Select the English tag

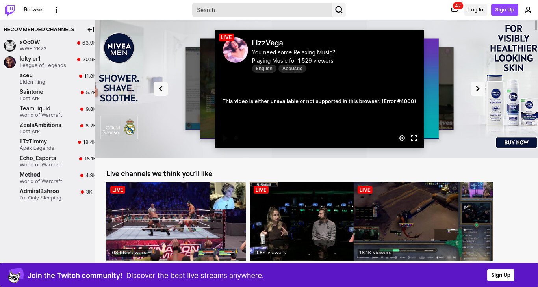click(x=264, y=69)
